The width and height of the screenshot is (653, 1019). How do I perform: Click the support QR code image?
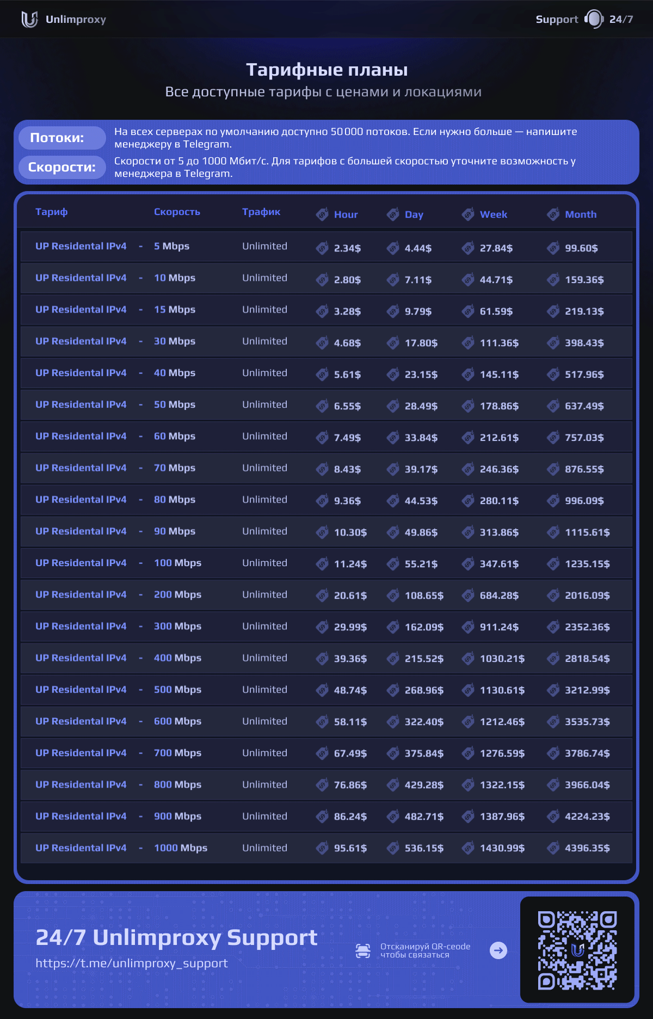[x=577, y=950]
